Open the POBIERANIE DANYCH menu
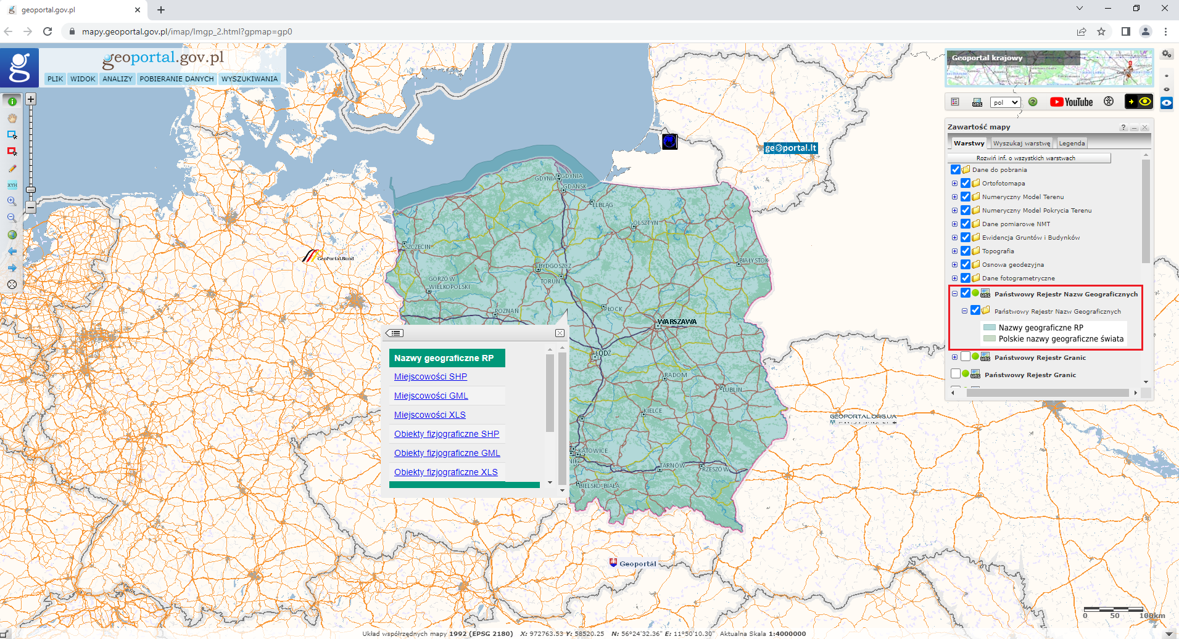1179x639 pixels. [176, 79]
